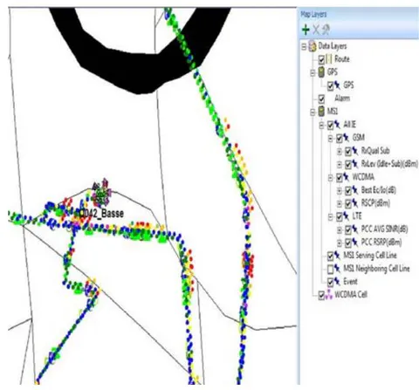Click the green plus add layer icon

[306, 30]
